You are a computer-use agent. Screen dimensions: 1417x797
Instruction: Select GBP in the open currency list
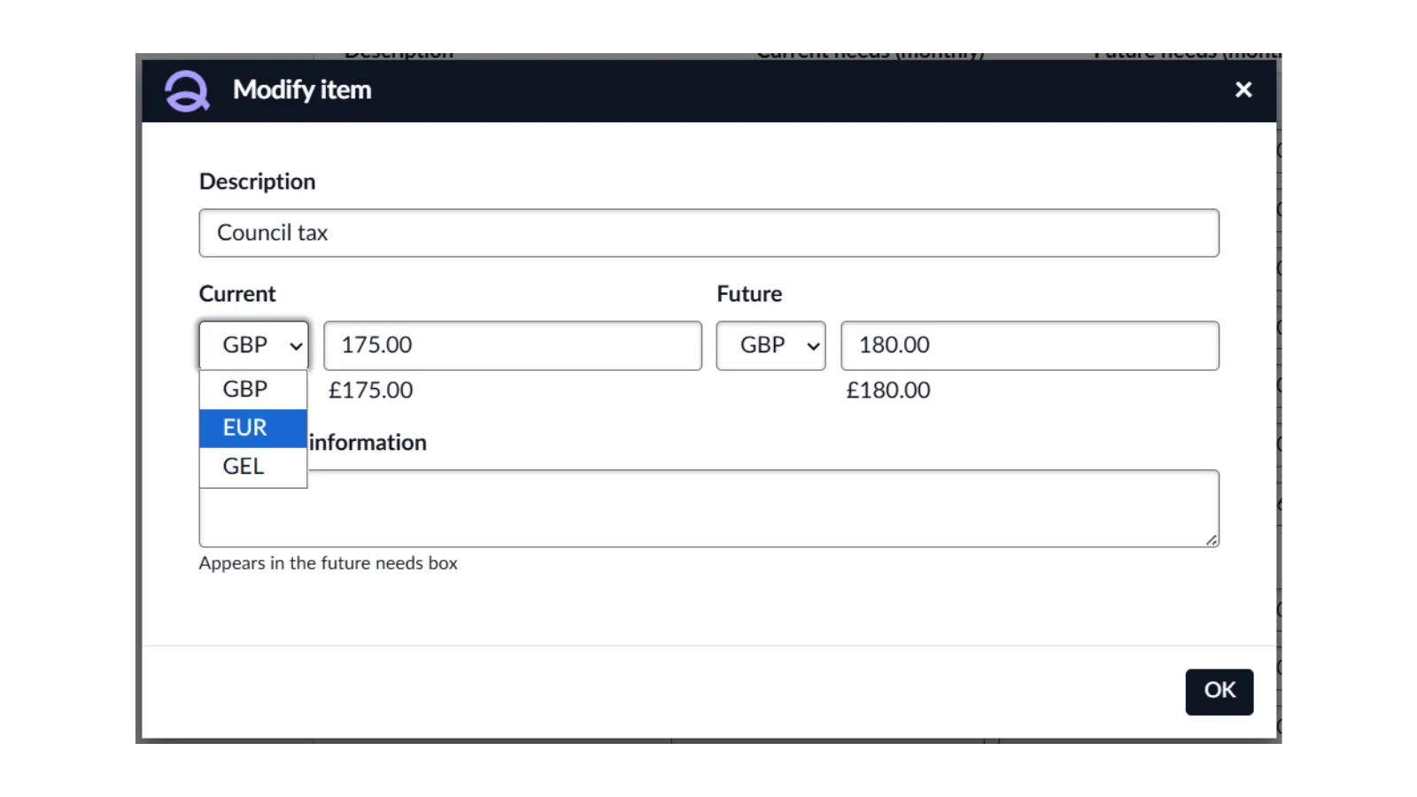(253, 390)
